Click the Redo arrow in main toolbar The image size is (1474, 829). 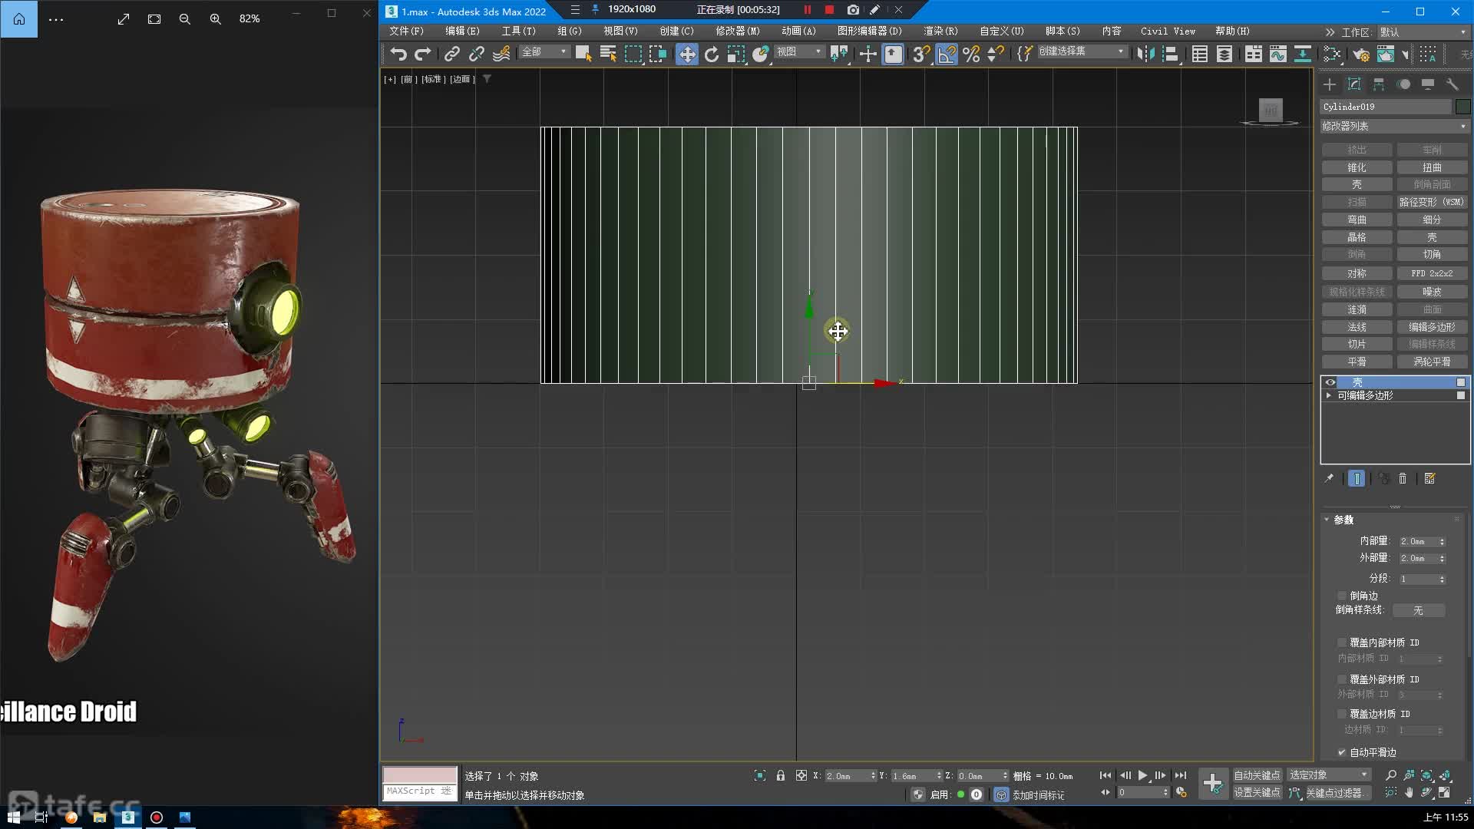pos(422,54)
